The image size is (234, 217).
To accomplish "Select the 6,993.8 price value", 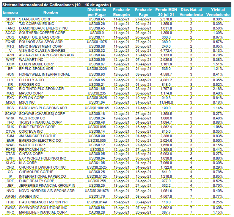I will pyautogui.click(x=166, y=154).
